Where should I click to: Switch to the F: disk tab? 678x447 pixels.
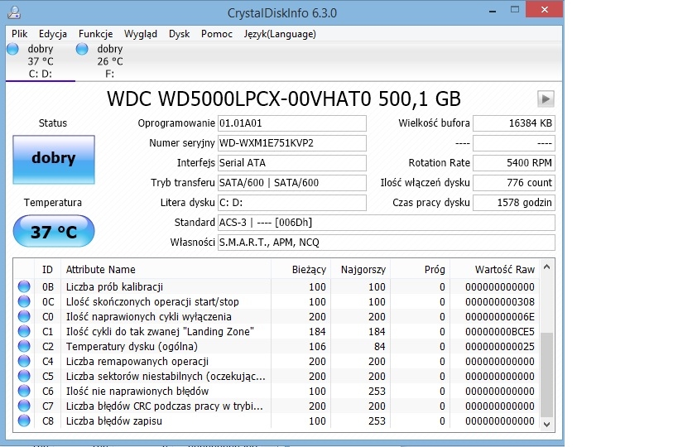tap(109, 61)
